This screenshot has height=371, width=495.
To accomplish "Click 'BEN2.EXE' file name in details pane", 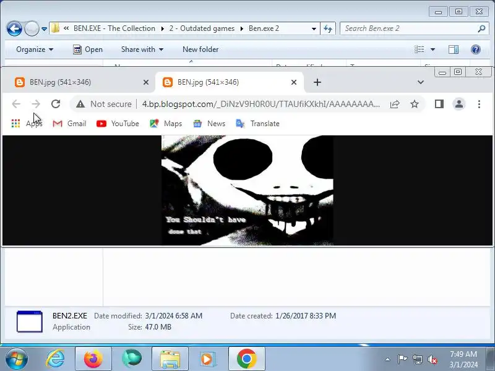I will 70,316.
